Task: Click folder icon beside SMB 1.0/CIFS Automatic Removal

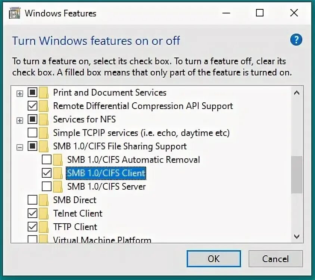Action: click(x=58, y=160)
